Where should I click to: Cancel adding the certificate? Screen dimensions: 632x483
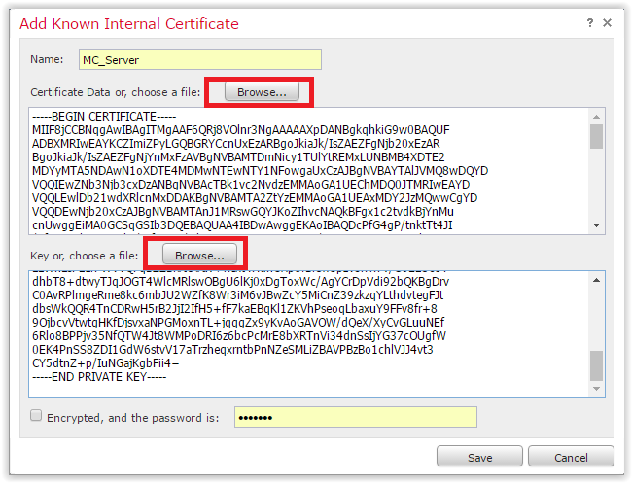click(x=571, y=457)
